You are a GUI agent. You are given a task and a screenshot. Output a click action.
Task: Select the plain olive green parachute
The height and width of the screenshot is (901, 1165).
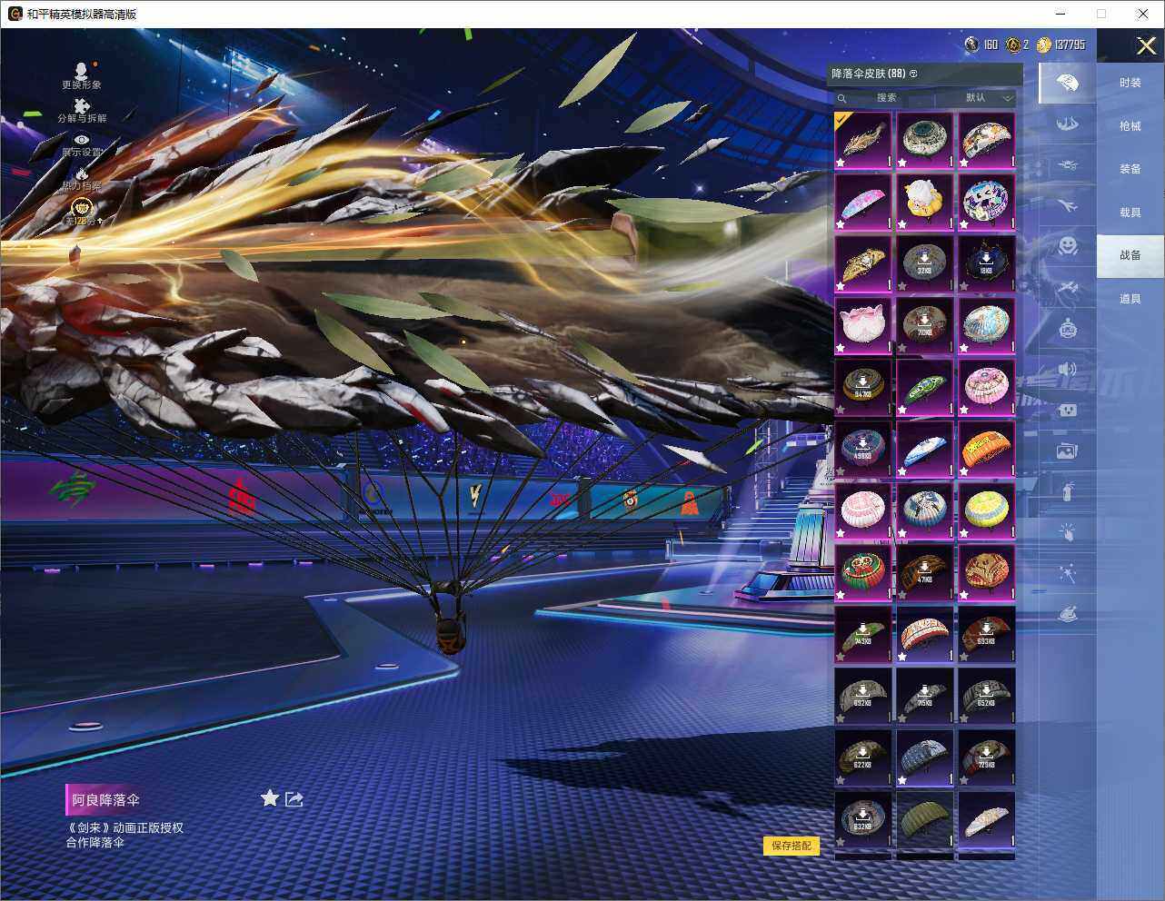[924, 820]
